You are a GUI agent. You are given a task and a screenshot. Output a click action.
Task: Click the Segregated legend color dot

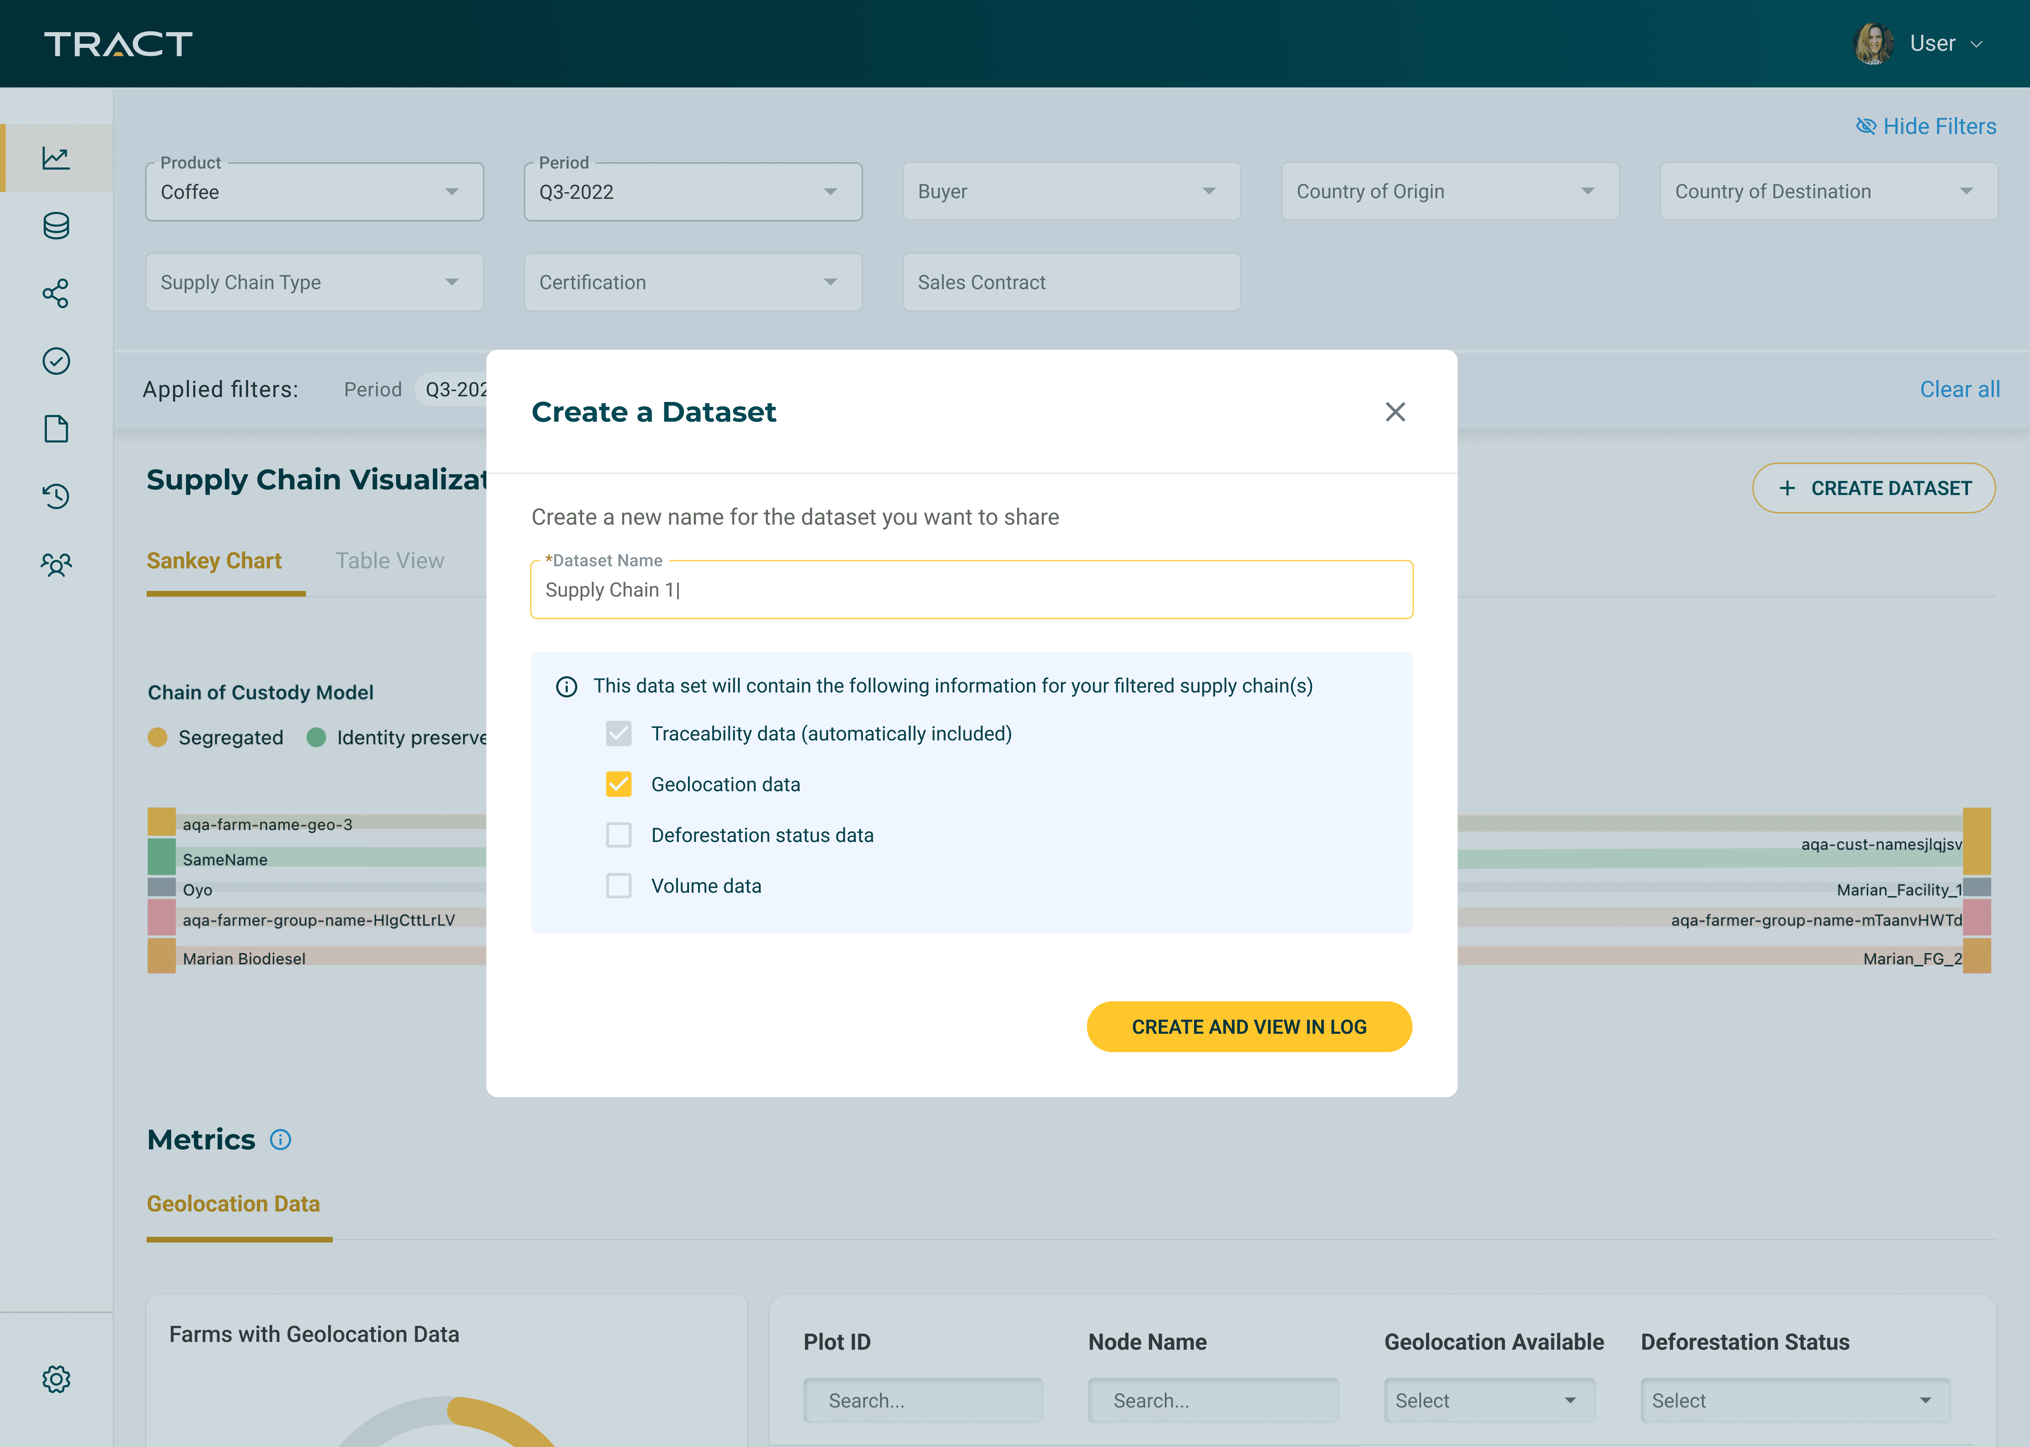click(158, 737)
